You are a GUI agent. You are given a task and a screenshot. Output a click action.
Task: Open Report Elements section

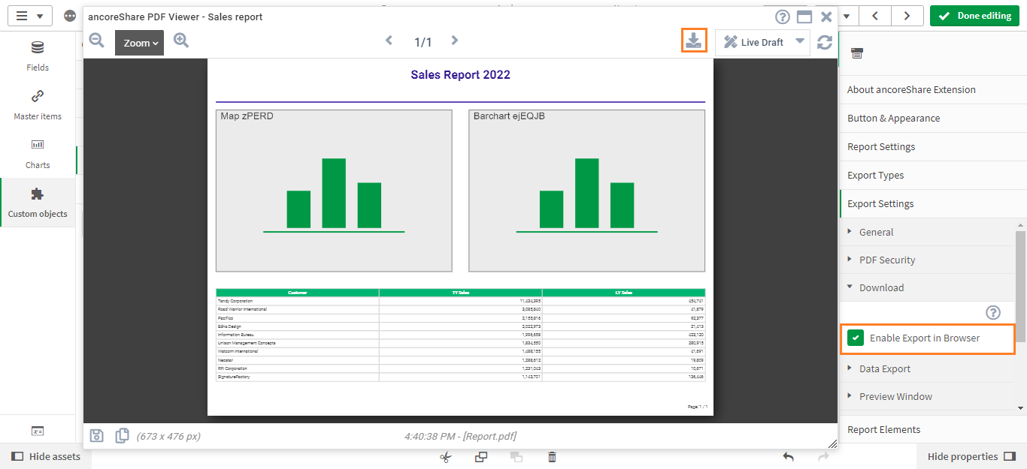click(x=932, y=429)
